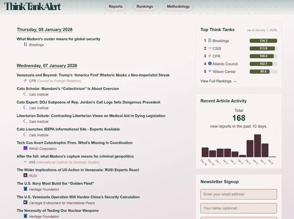Click the Jan 6 bar in activity chart
This screenshot has height=219, width=294.
tap(257, 146)
